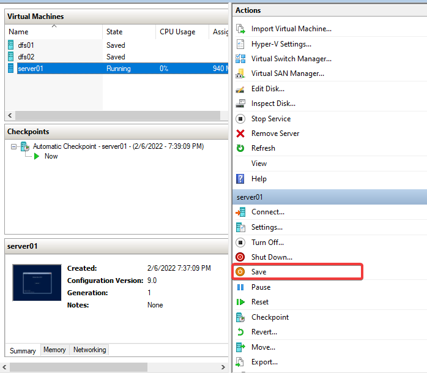Collapse the Automatic Checkpoint tree node

13,147
